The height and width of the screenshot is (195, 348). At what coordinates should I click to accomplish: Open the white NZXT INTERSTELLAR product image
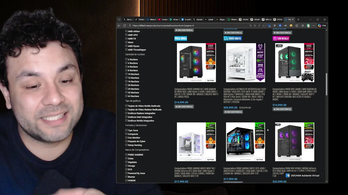pyautogui.click(x=246, y=63)
